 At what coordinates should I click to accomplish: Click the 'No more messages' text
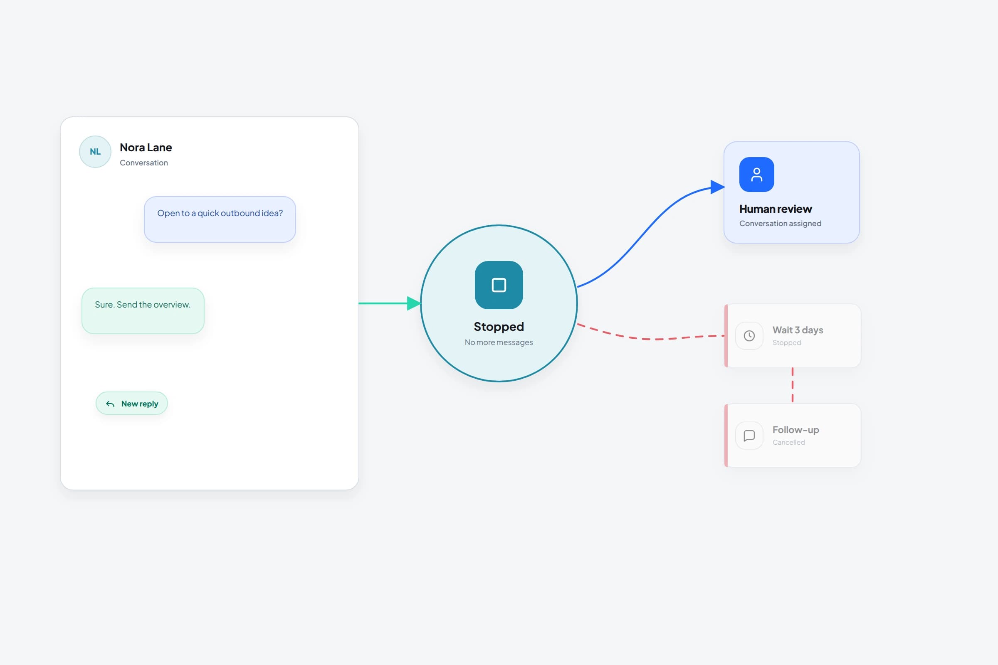point(499,342)
